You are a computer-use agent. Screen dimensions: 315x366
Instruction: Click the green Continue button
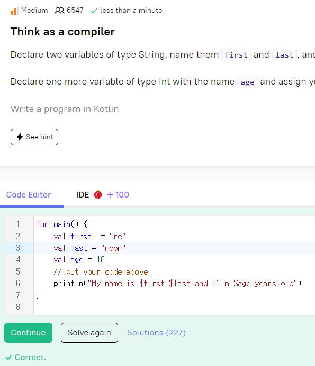click(28, 333)
